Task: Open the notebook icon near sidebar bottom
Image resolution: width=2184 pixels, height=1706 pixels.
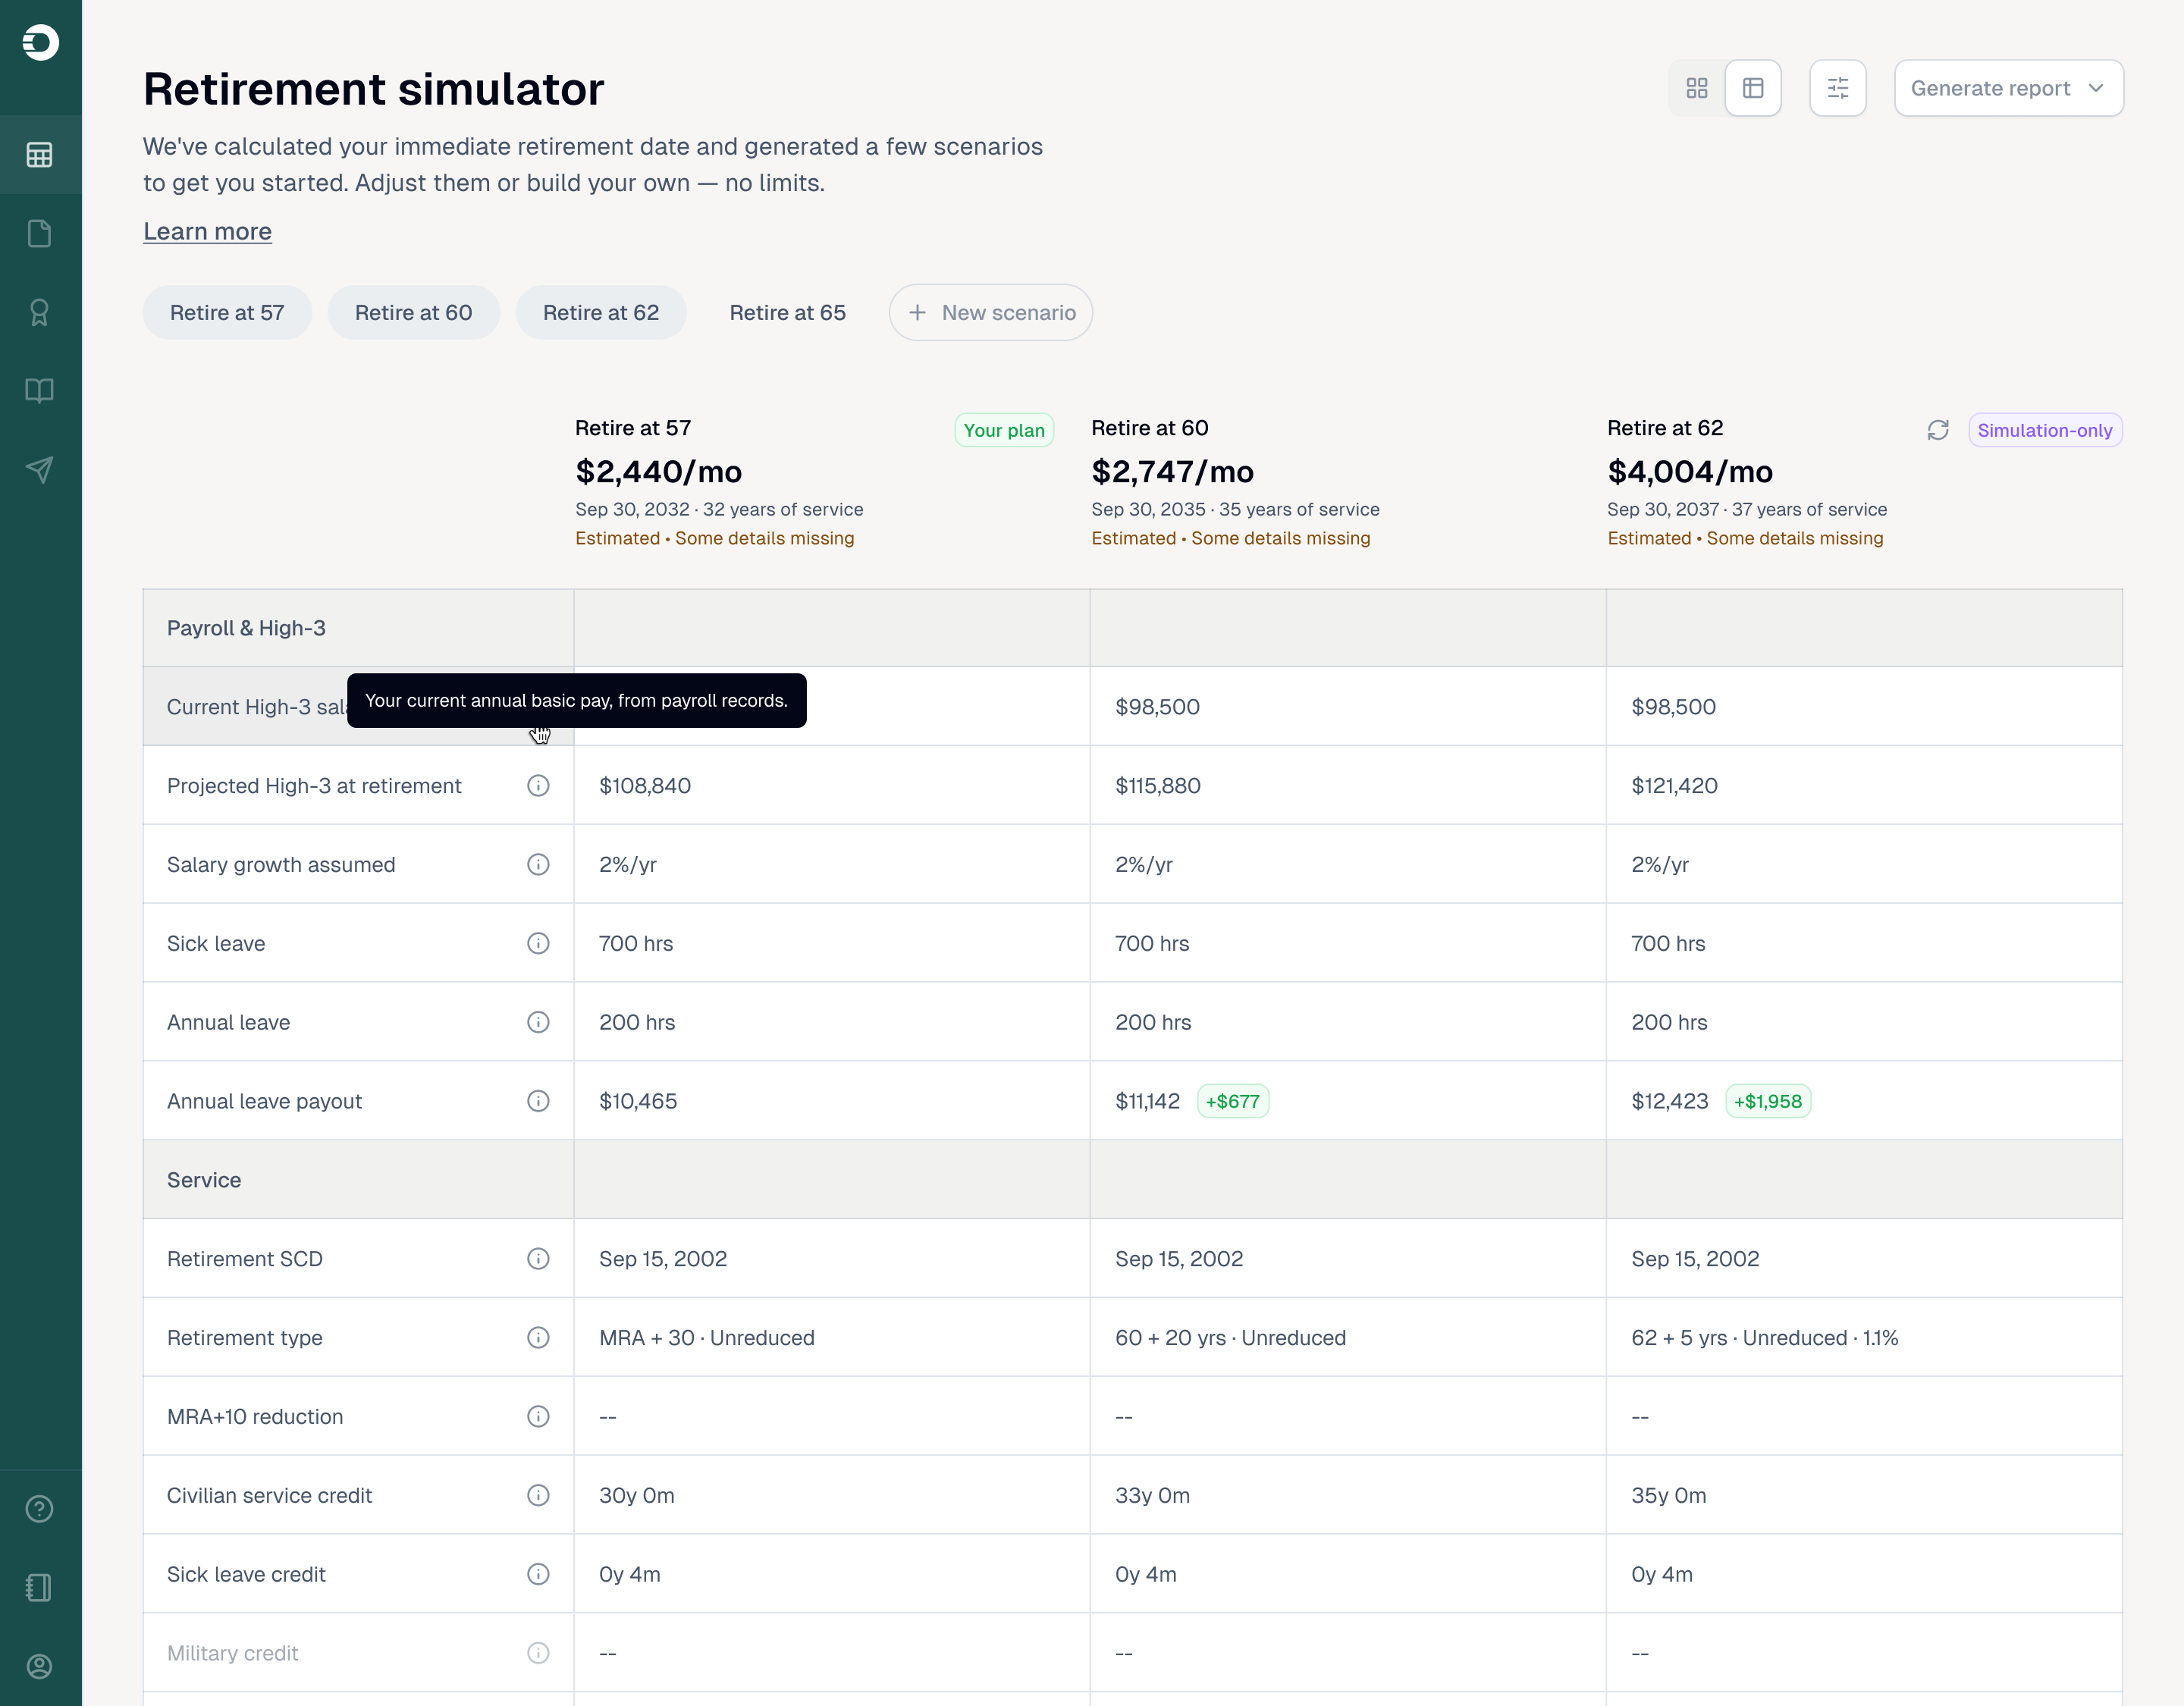Action: [x=40, y=1588]
